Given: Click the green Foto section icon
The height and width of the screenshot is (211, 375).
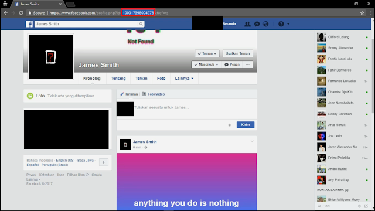Looking at the screenshot, I should [x=30, y=96].
